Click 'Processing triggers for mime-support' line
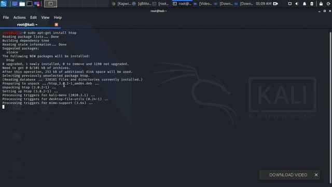The width and height of the screenshot is (332, 187). 48,103
